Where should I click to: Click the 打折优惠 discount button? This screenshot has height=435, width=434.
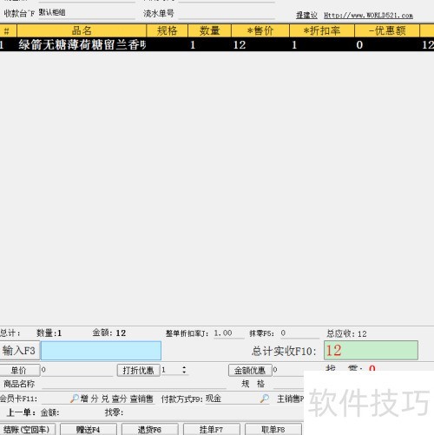(138, 370)
